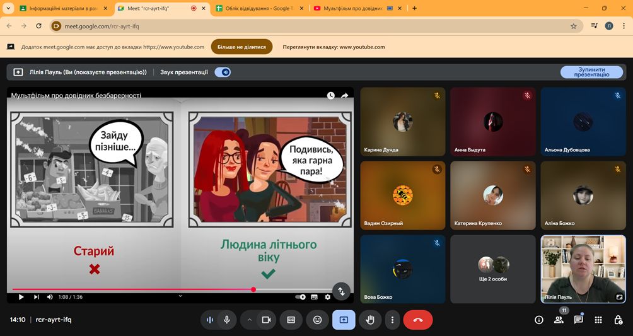The image size is (633, 336).
Task: Click Переглянути вкладку: www.youtube.com link
Action: click(x=334, y=47)
